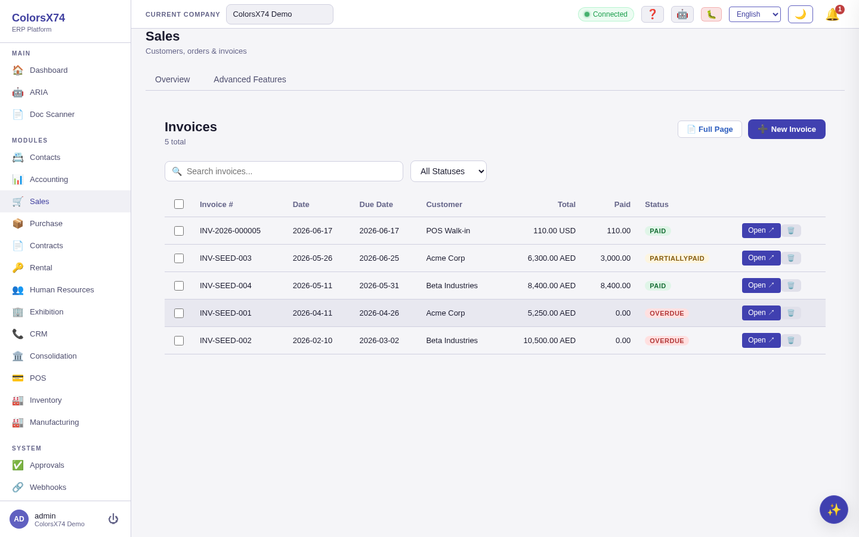Screen dimensions: 859x537
Task: Click POS Walk-in customer cell
Action: [448, 230]
